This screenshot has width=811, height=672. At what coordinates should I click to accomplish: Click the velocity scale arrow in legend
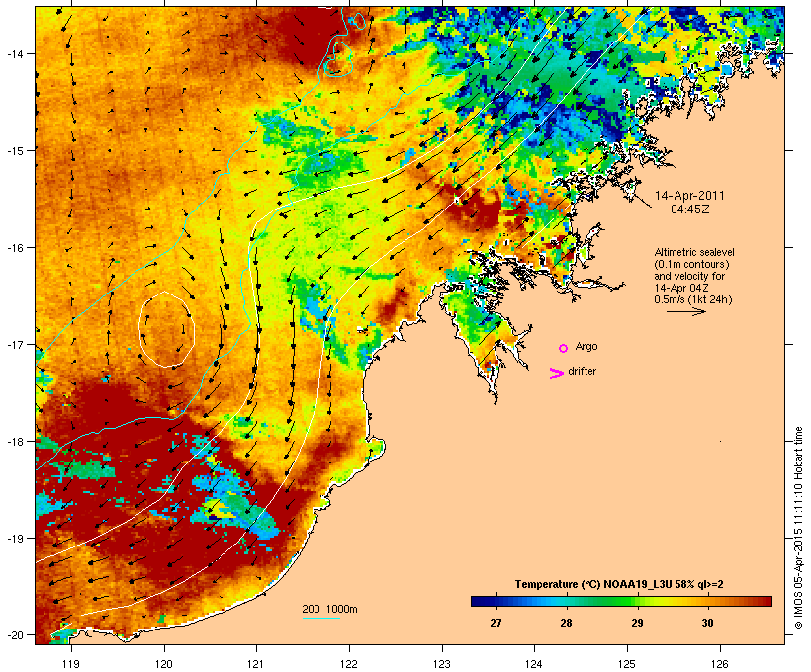click(x=685, y=311)
